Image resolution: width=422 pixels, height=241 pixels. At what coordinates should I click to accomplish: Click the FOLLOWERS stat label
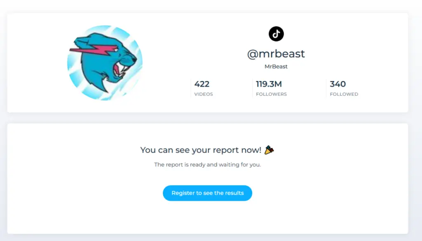271,94
